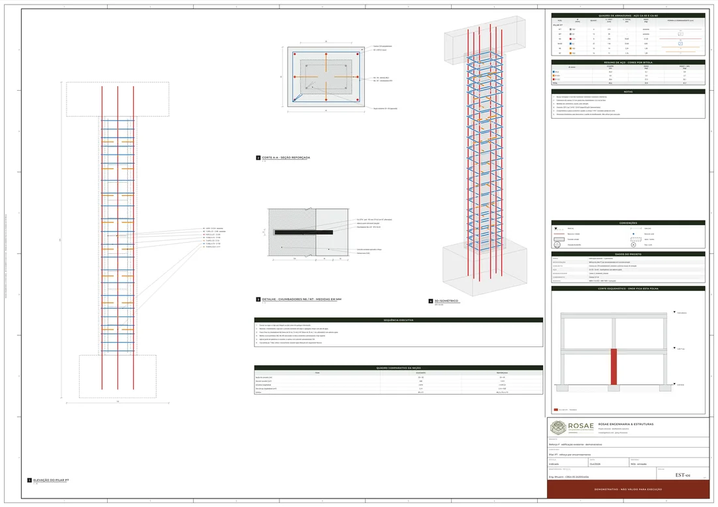This screenshot has height=507, width=718.
Task: Click the view number 2 marker beside Corte A-A
Action: tap(258, 158)
